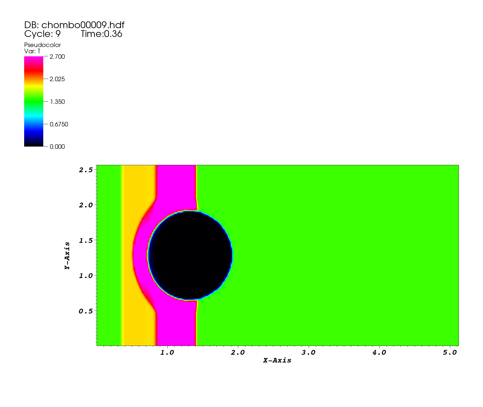Click the legend color bar
Screen dimensions: 483x407
click(34, 101)
